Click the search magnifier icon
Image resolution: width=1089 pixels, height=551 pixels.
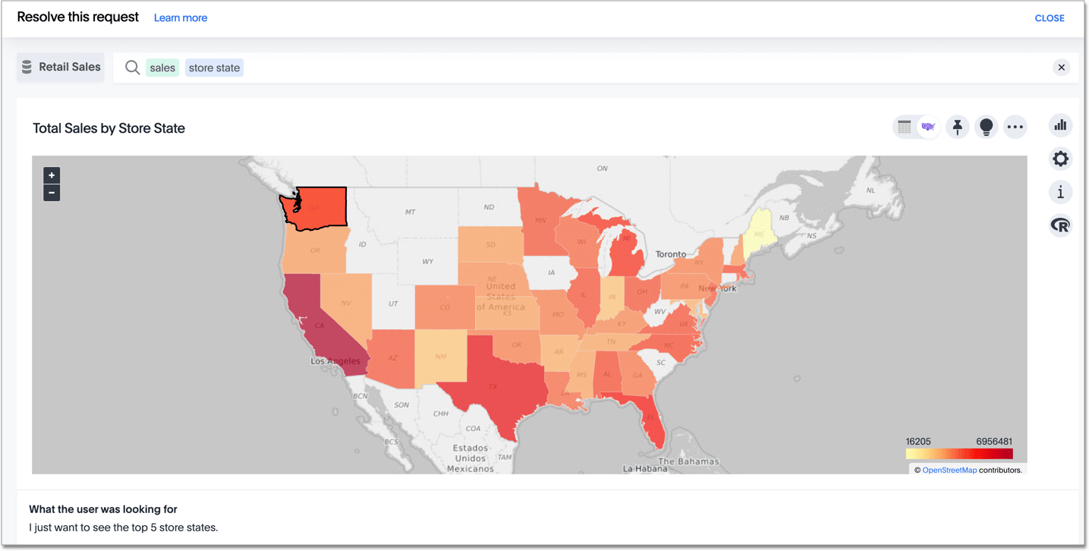pos(132,68)
